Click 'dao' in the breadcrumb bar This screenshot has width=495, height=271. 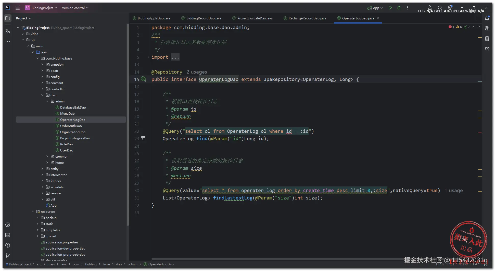(119, 264)
